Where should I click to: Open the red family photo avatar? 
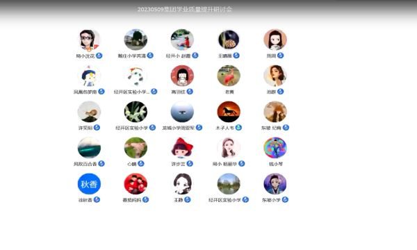coord(136,184)
